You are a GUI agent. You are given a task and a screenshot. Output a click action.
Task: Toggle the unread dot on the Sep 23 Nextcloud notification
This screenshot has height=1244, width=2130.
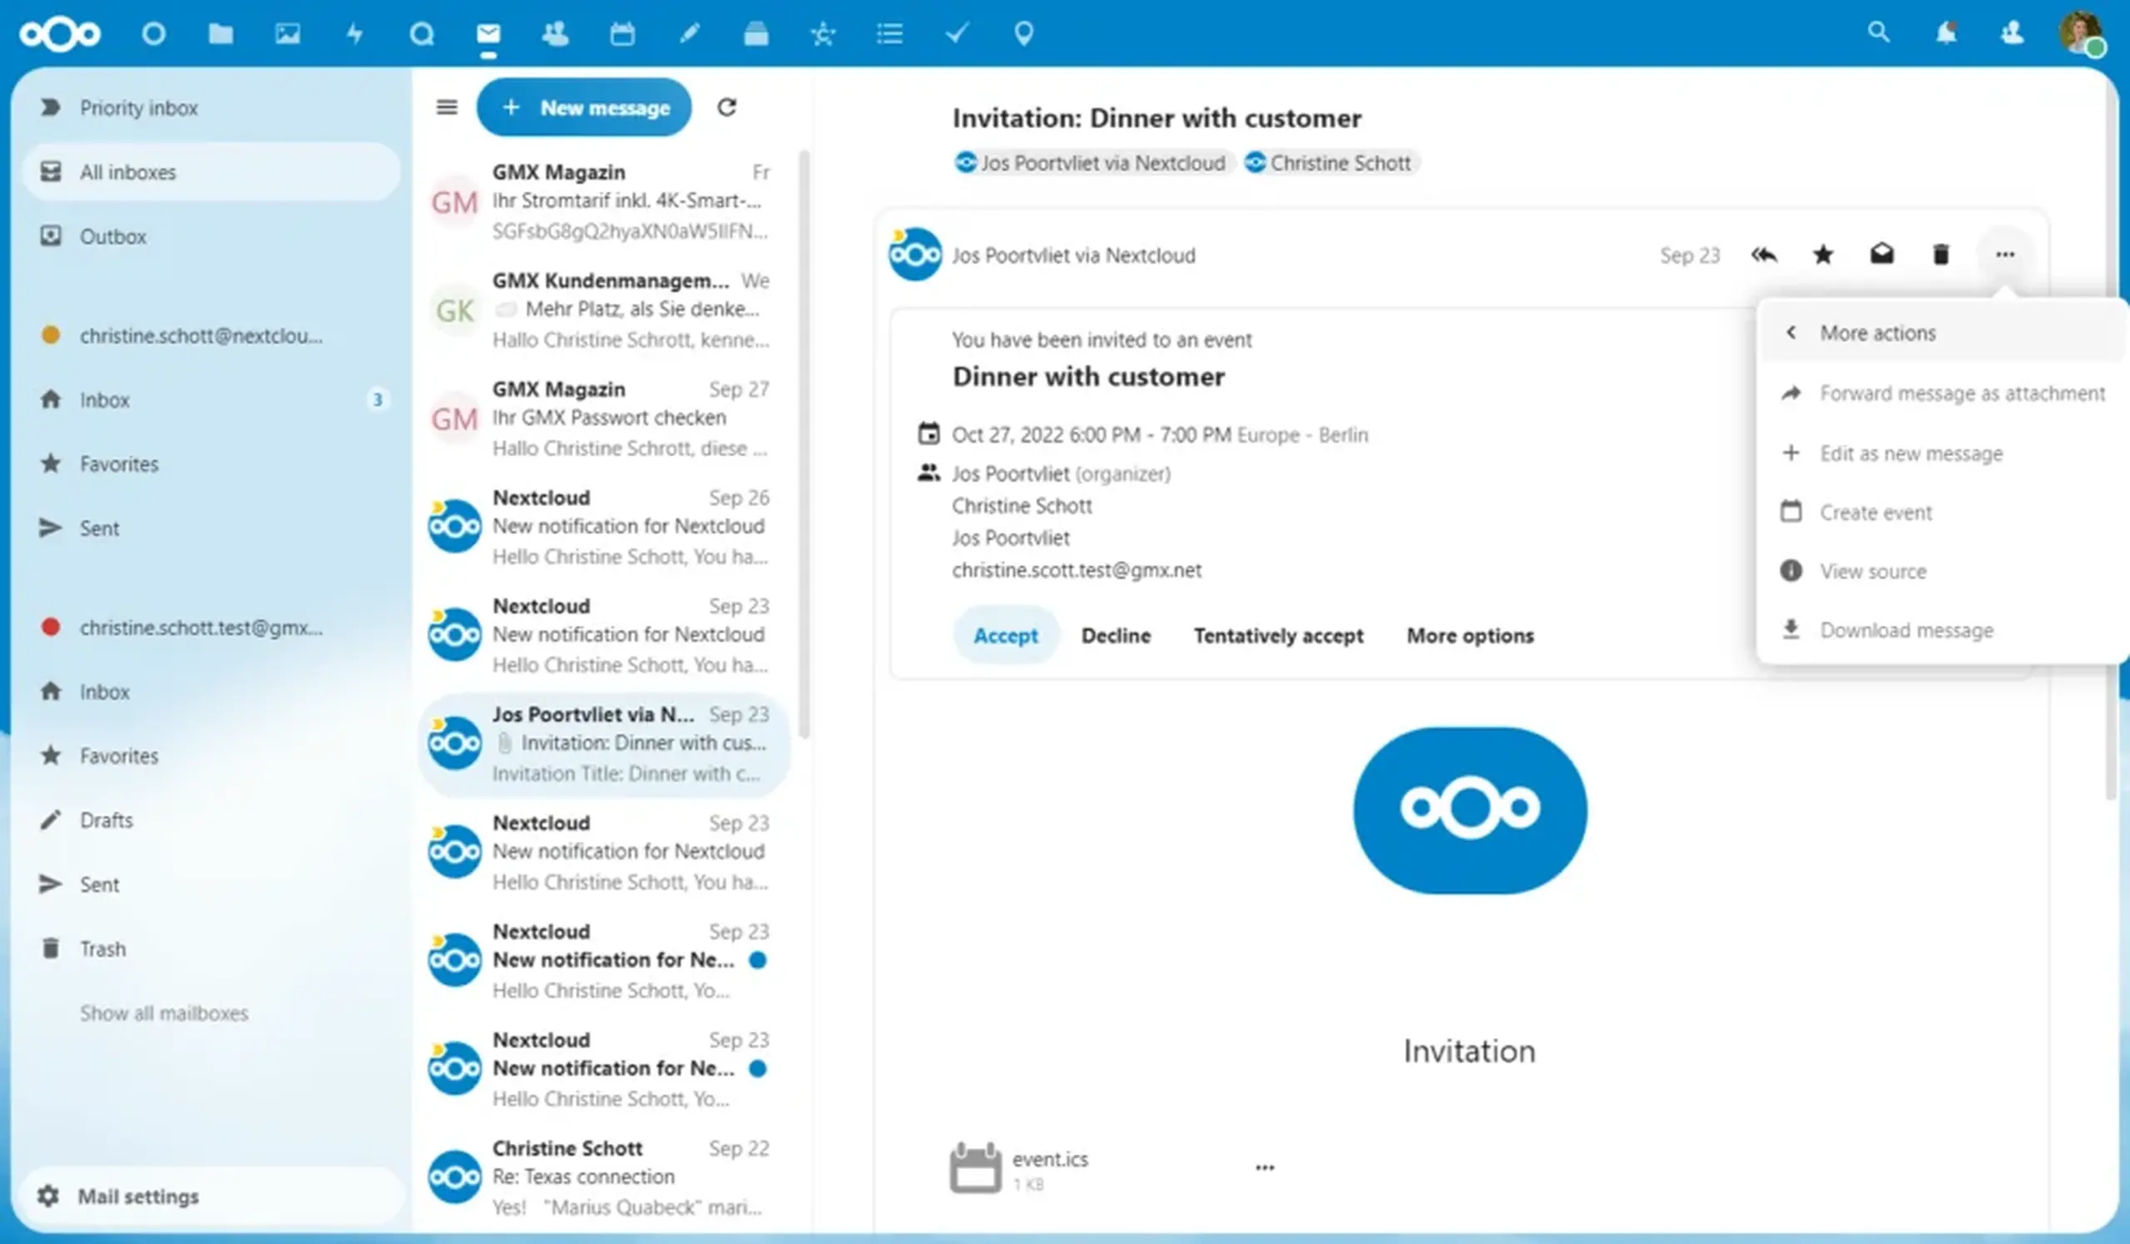(759, 960)
